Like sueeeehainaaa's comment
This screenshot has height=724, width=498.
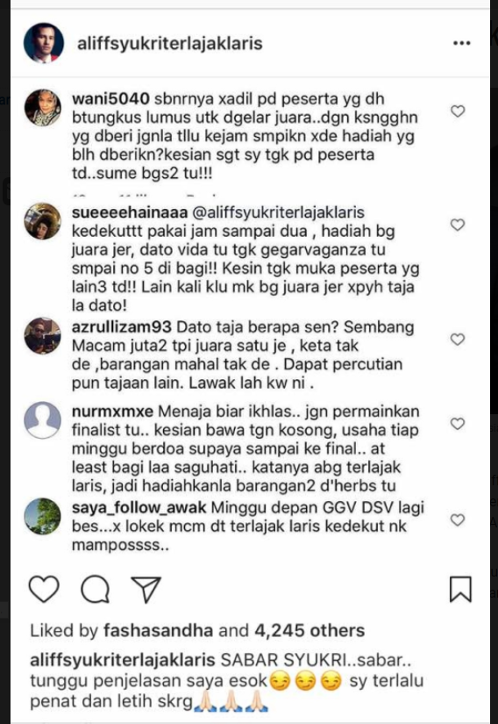click(x=458, y=225)
